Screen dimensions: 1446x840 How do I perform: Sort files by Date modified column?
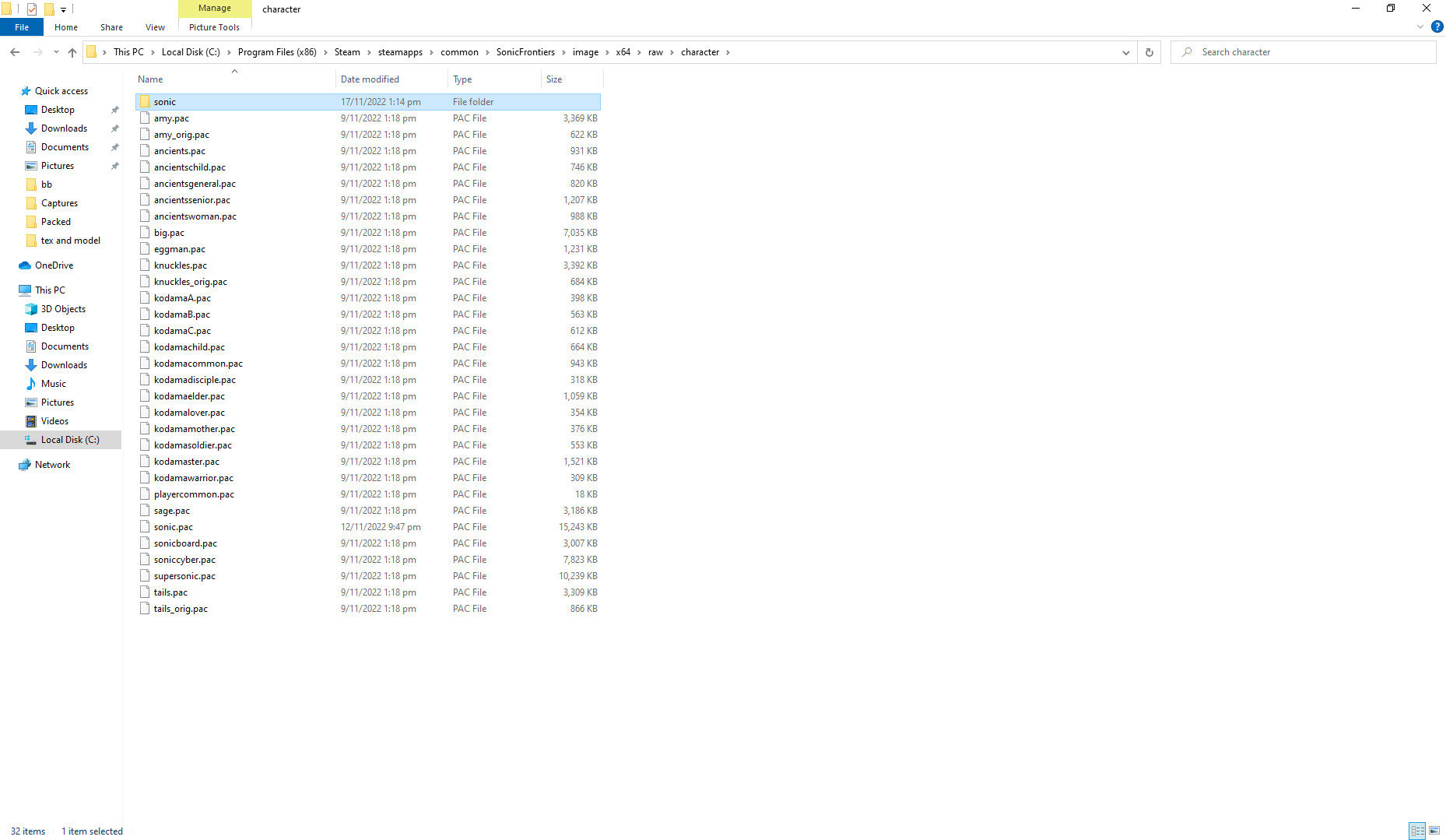coord(370,79)
